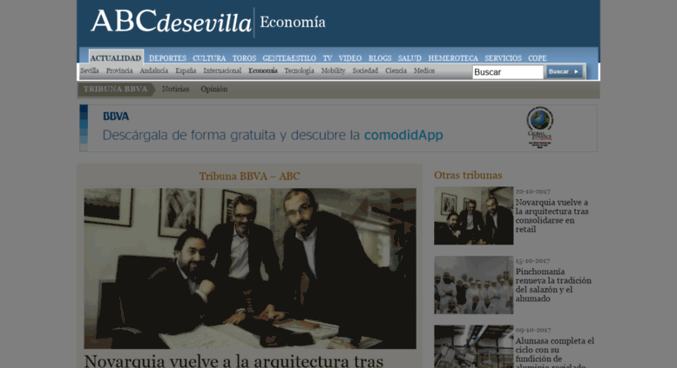Open sidebar link Novarquia vuelve a la arquitectura
The width and height of the screenshot is (677, 368).
coord(552,216)
